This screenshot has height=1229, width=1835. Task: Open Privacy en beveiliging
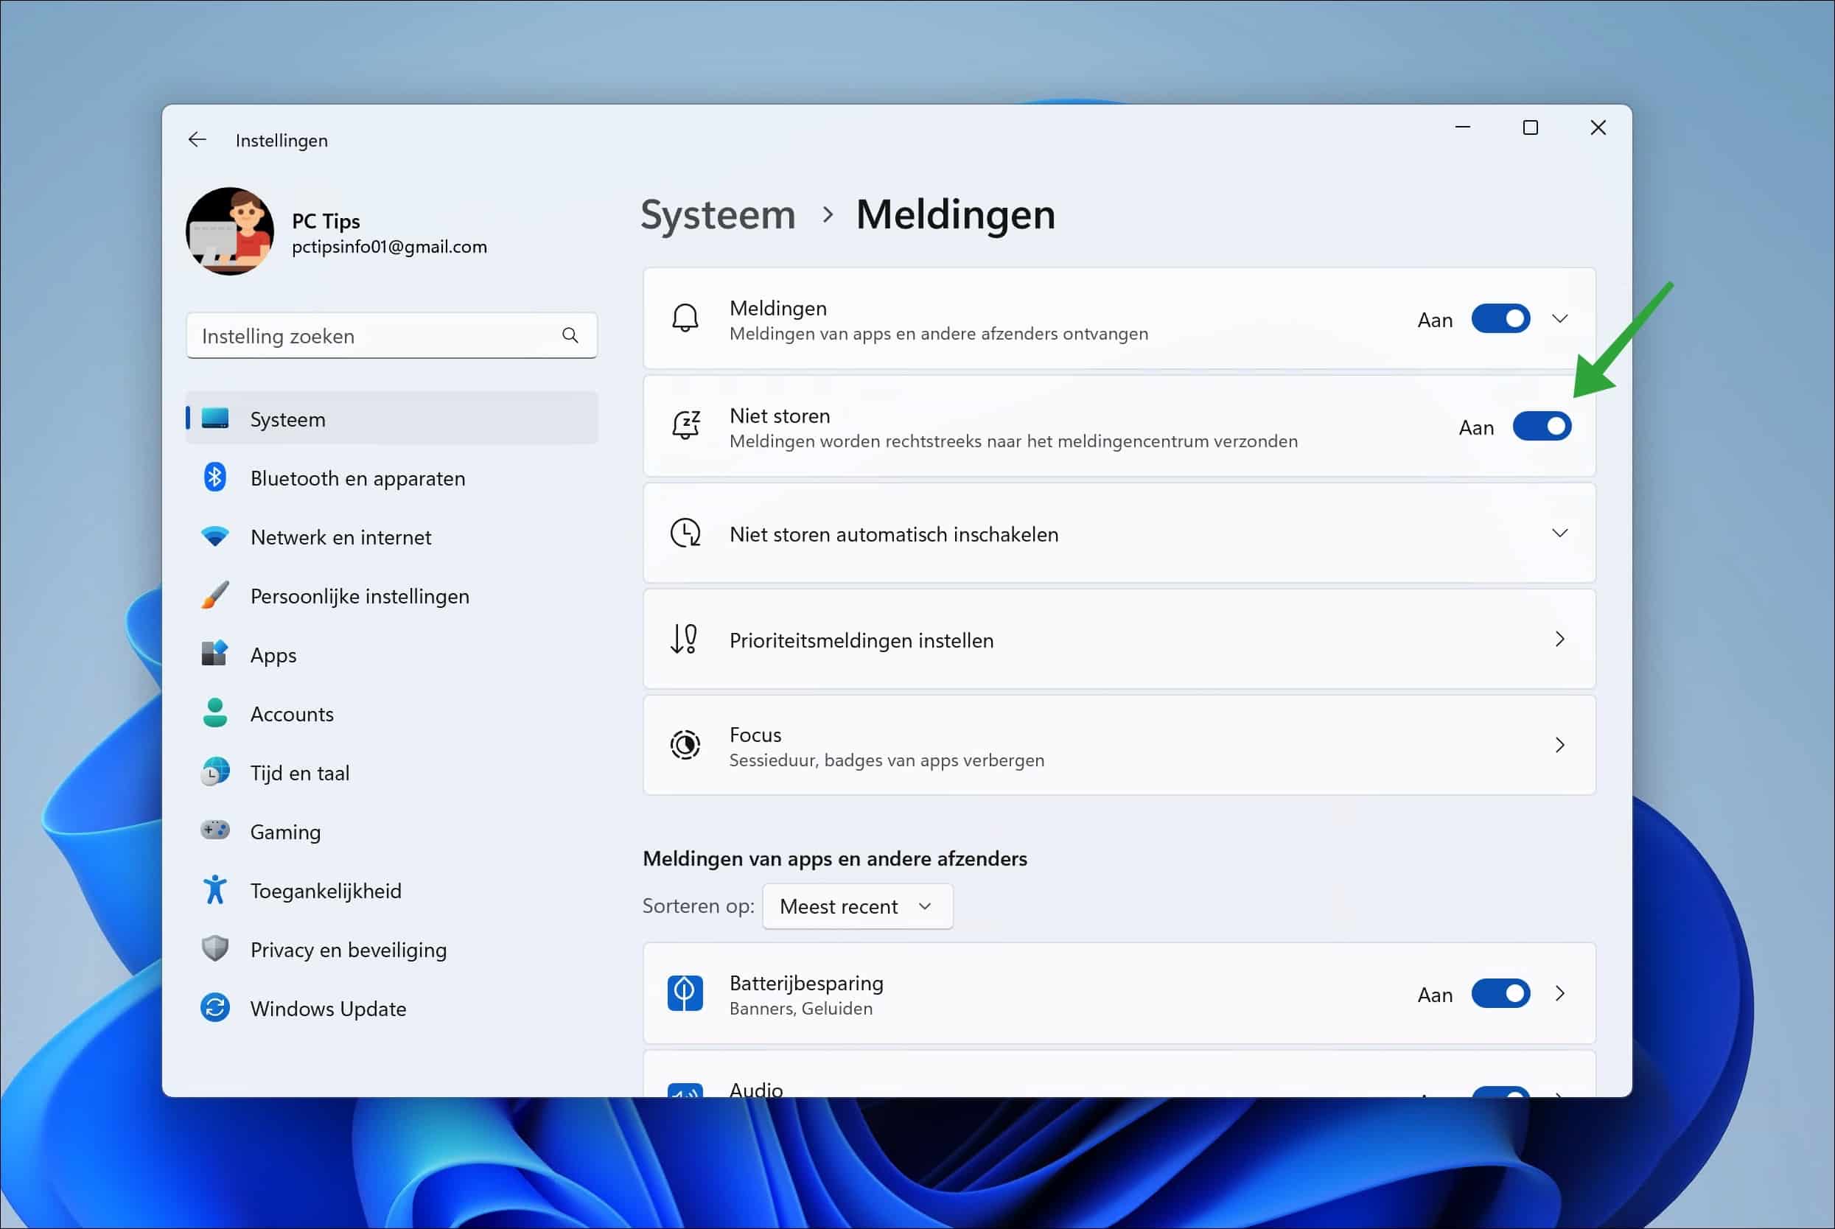click(x=348, y=949)
